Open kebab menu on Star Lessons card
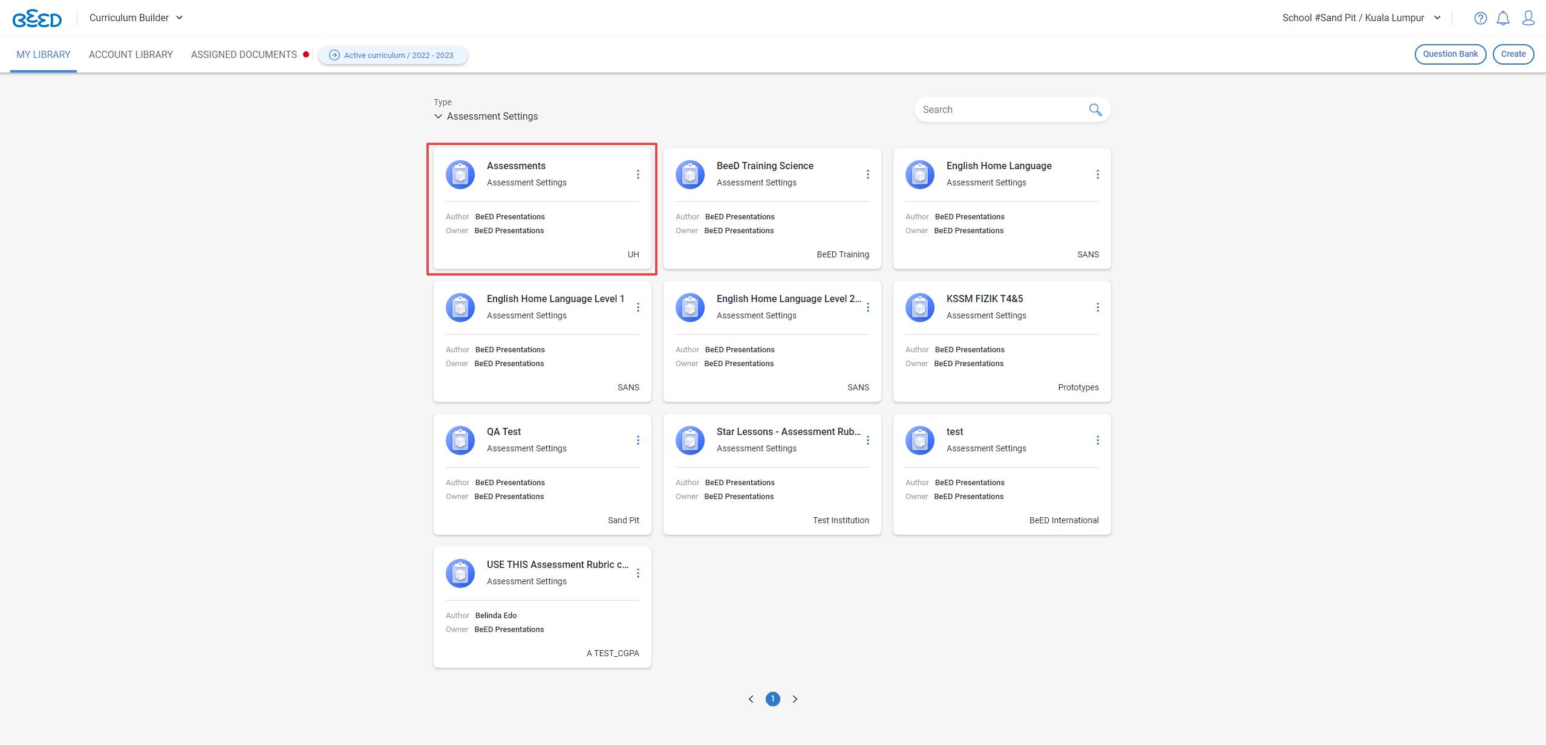 pos(867,440)
